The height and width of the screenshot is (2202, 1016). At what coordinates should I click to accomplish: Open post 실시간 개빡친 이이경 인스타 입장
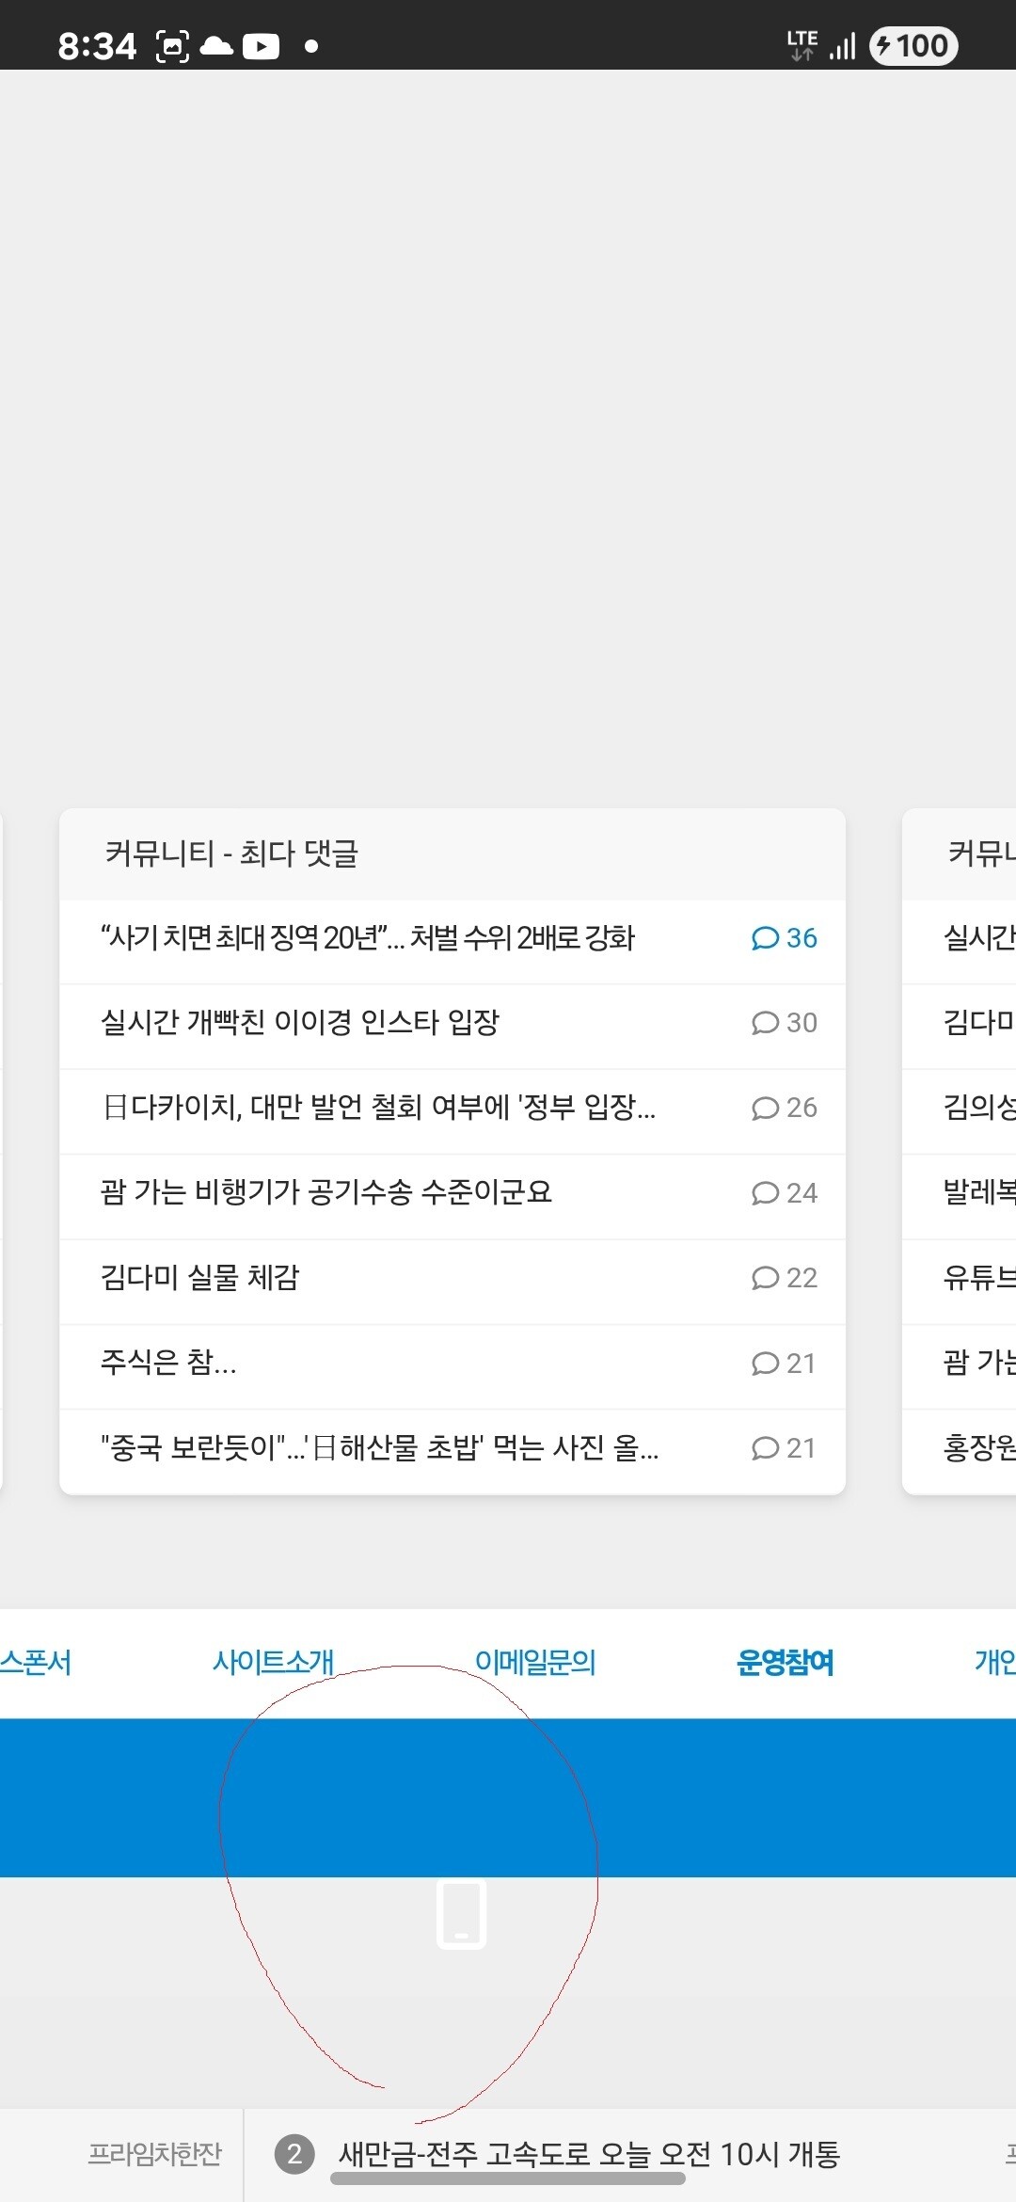point(300,1023)
